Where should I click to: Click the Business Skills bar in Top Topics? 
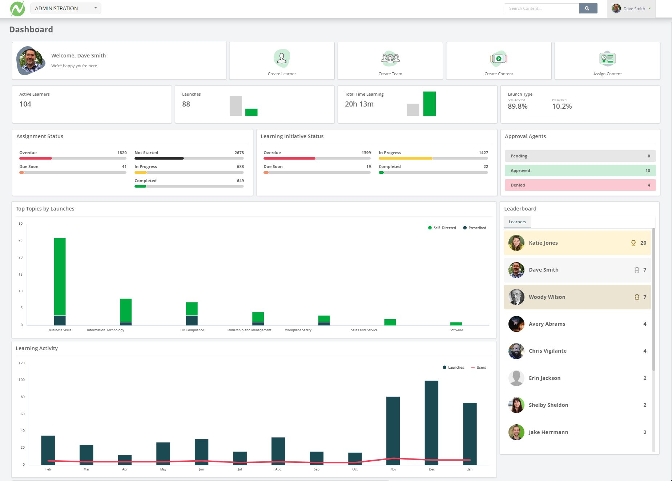tap(60, 281)
